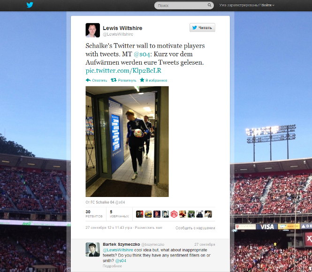Click the Twitter bird logo in top bar

[30, 5]
